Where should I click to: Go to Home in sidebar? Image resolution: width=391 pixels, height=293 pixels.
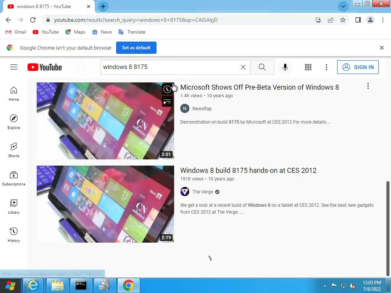(14, 94)
